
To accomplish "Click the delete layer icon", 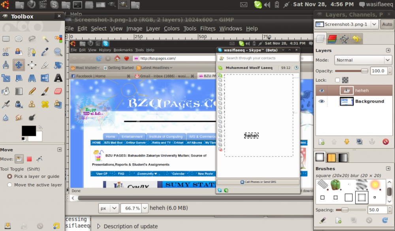I will pyautogui.click(x=386, y=142).
